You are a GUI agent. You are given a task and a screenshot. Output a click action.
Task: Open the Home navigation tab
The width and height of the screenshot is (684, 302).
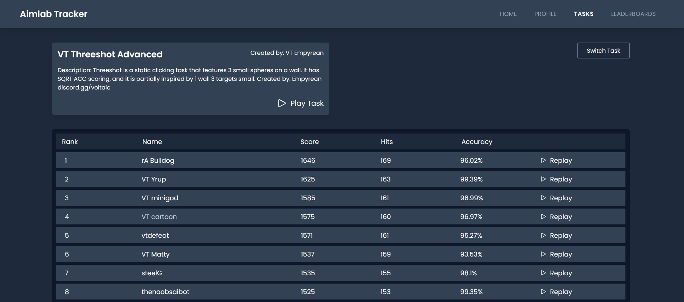(x=508, y=14)
